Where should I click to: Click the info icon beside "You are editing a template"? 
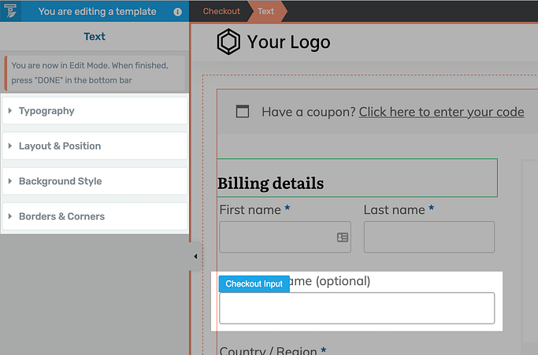[177, 12]
